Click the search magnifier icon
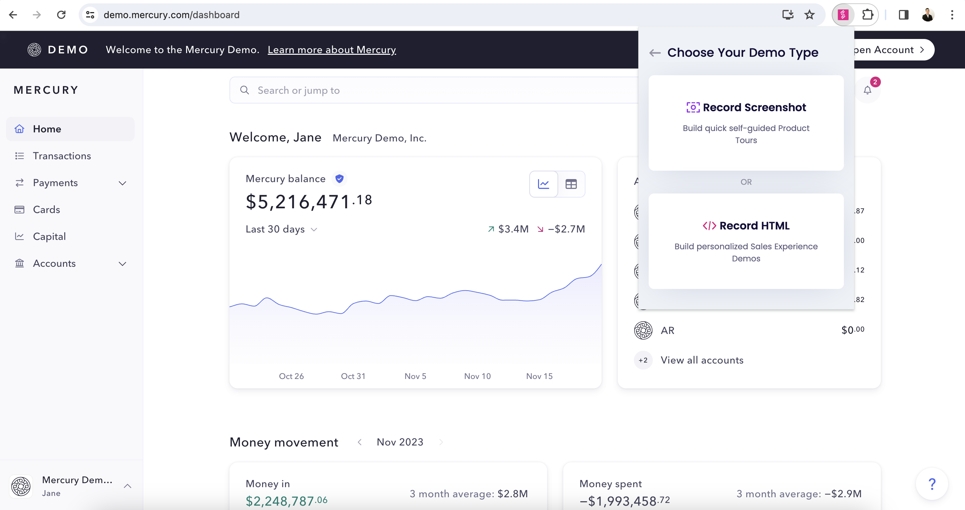965x510 pixels. point(245,90)
